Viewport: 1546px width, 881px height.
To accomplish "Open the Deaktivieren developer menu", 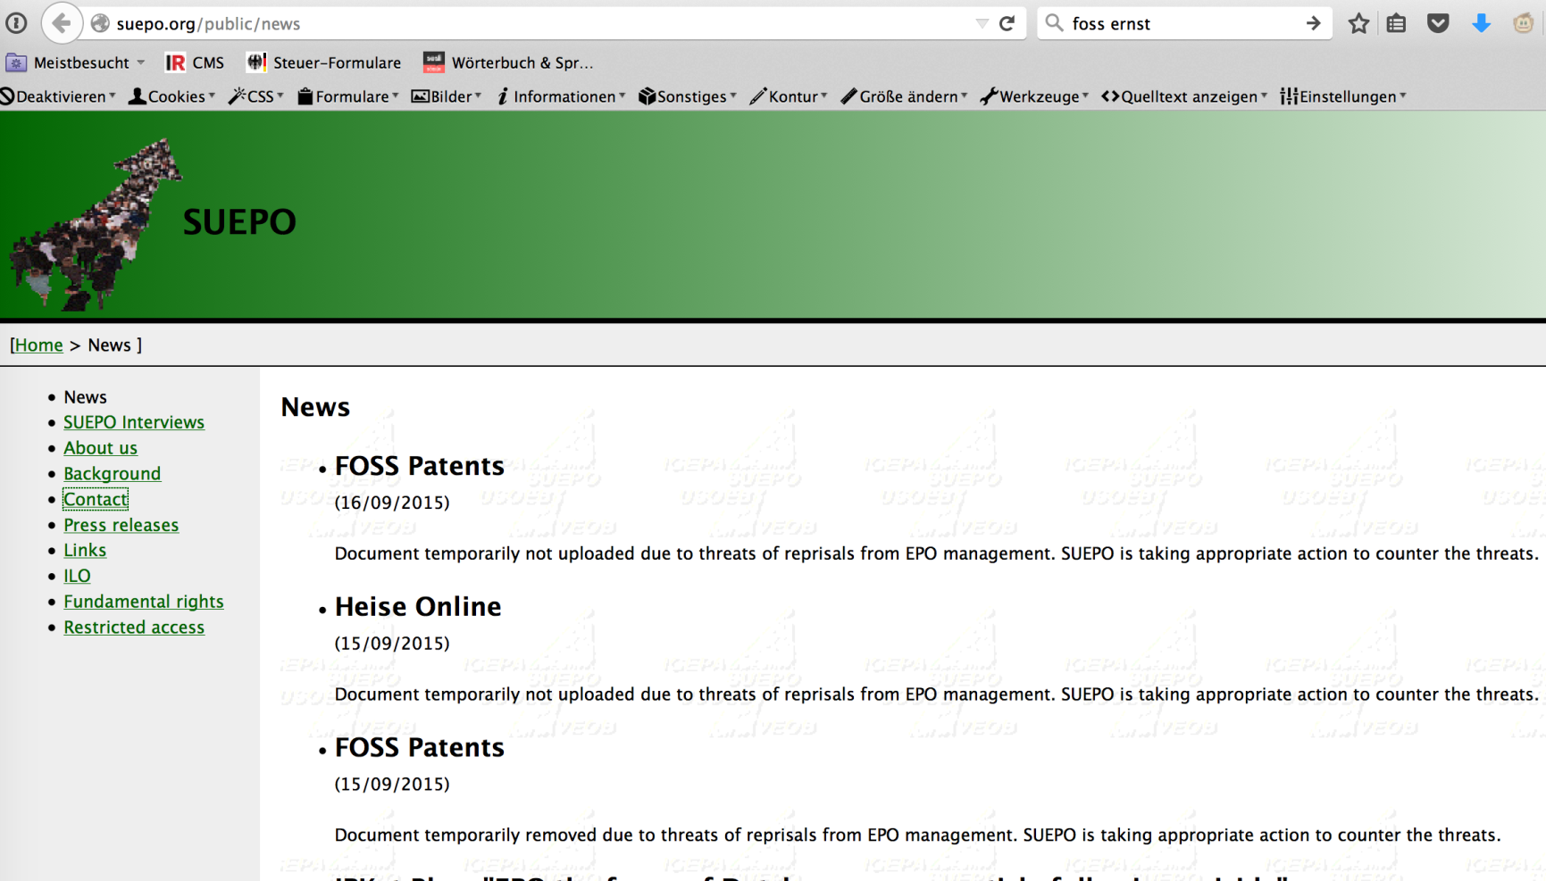I will [58, 96].
